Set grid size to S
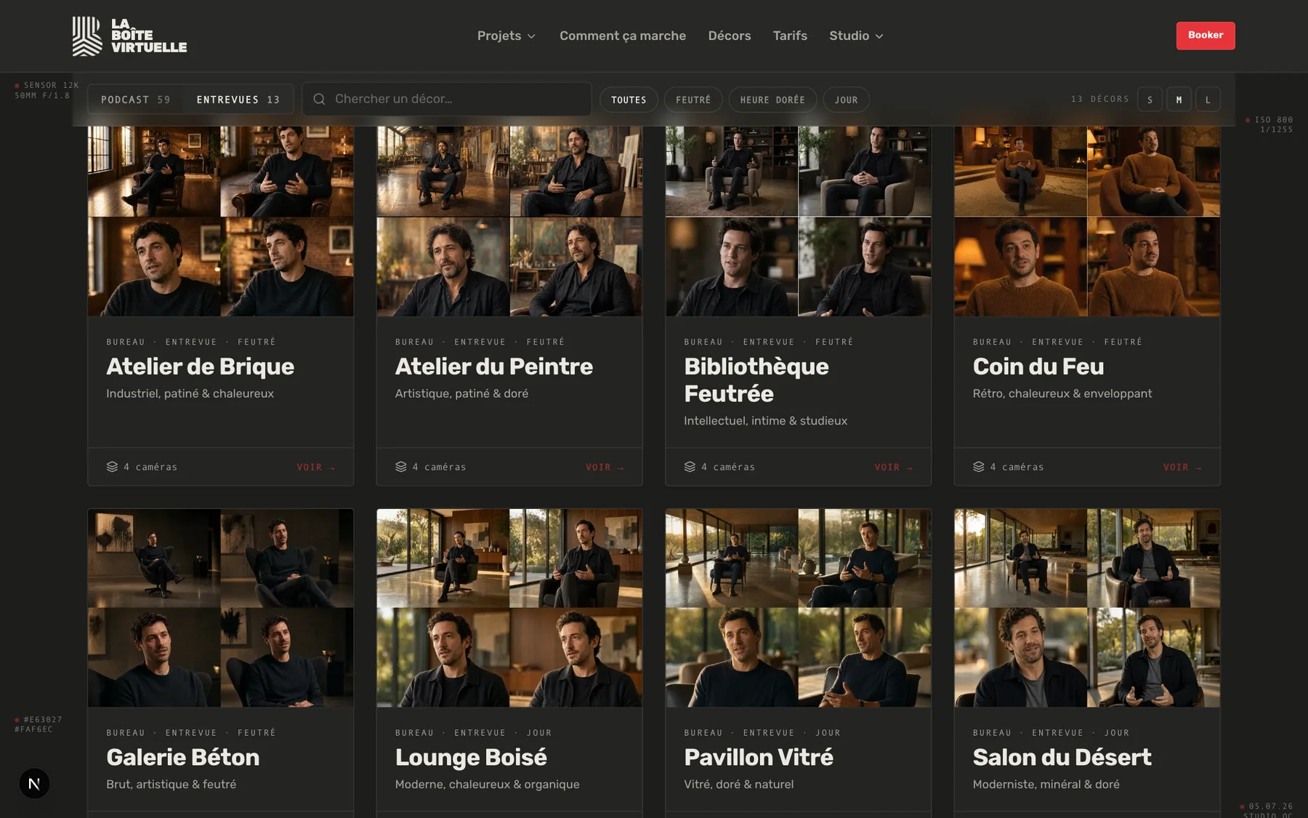This screenshot has width=1308, height=818. [1150, 100]
